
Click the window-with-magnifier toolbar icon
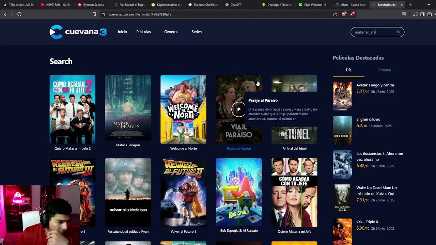coord(404,14)
